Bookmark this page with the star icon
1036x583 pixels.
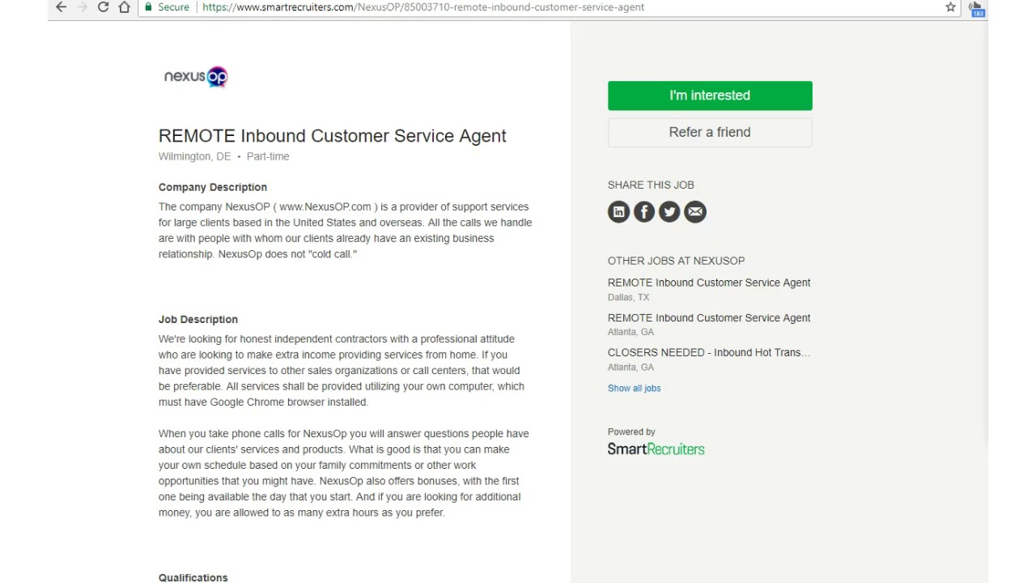[x=951, y=7]
